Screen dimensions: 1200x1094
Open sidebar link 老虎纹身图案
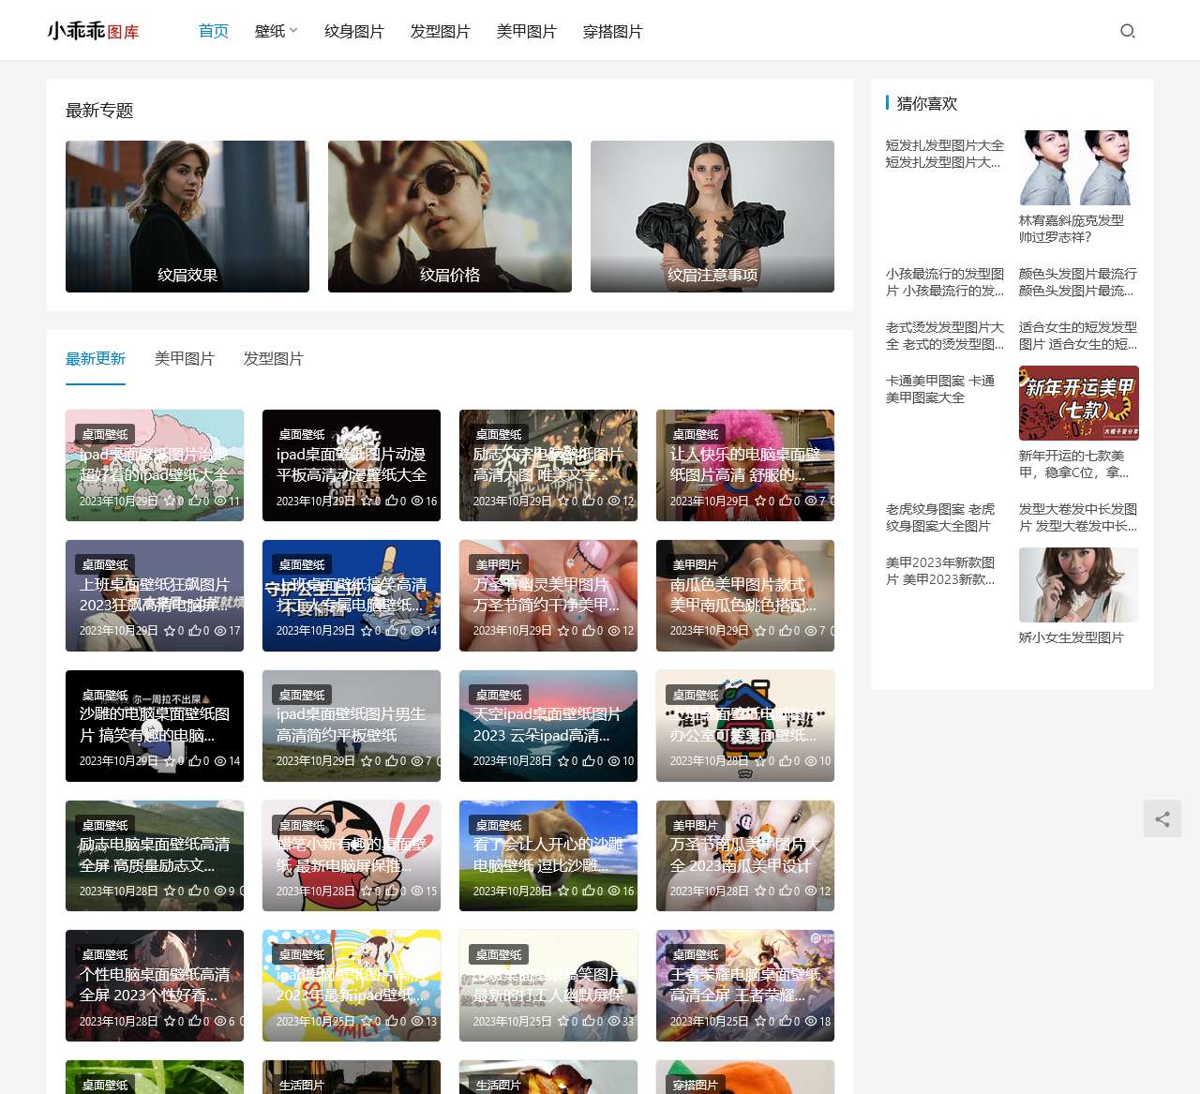point(940,517)
